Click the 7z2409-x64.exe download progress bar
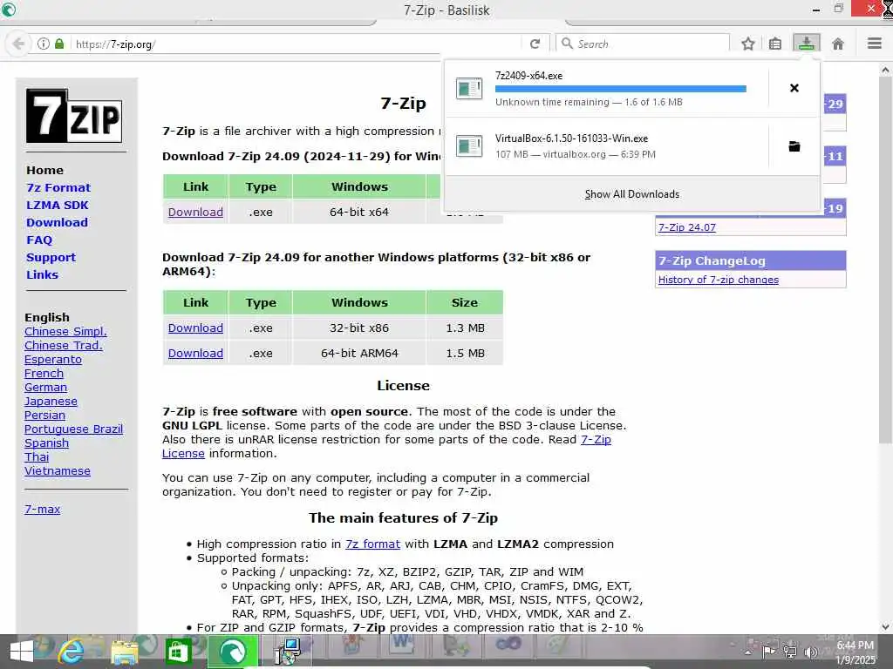Image resolution: width=893 pixels, height=669 pixels. coord(620,89)
